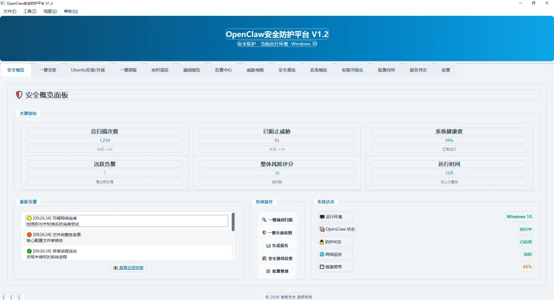Image resolution: width=554 pixels, height=300 pixels.
Task: Open the 帮助(H) menu
Action: point(71,11)
